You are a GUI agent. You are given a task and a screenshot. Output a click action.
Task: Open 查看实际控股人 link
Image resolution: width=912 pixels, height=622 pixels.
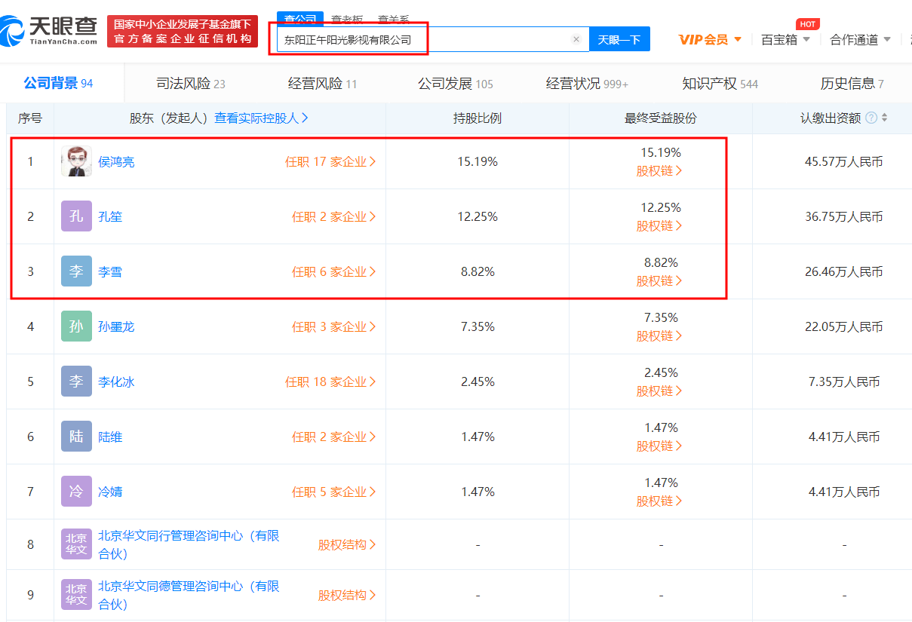tap(261, 118)
